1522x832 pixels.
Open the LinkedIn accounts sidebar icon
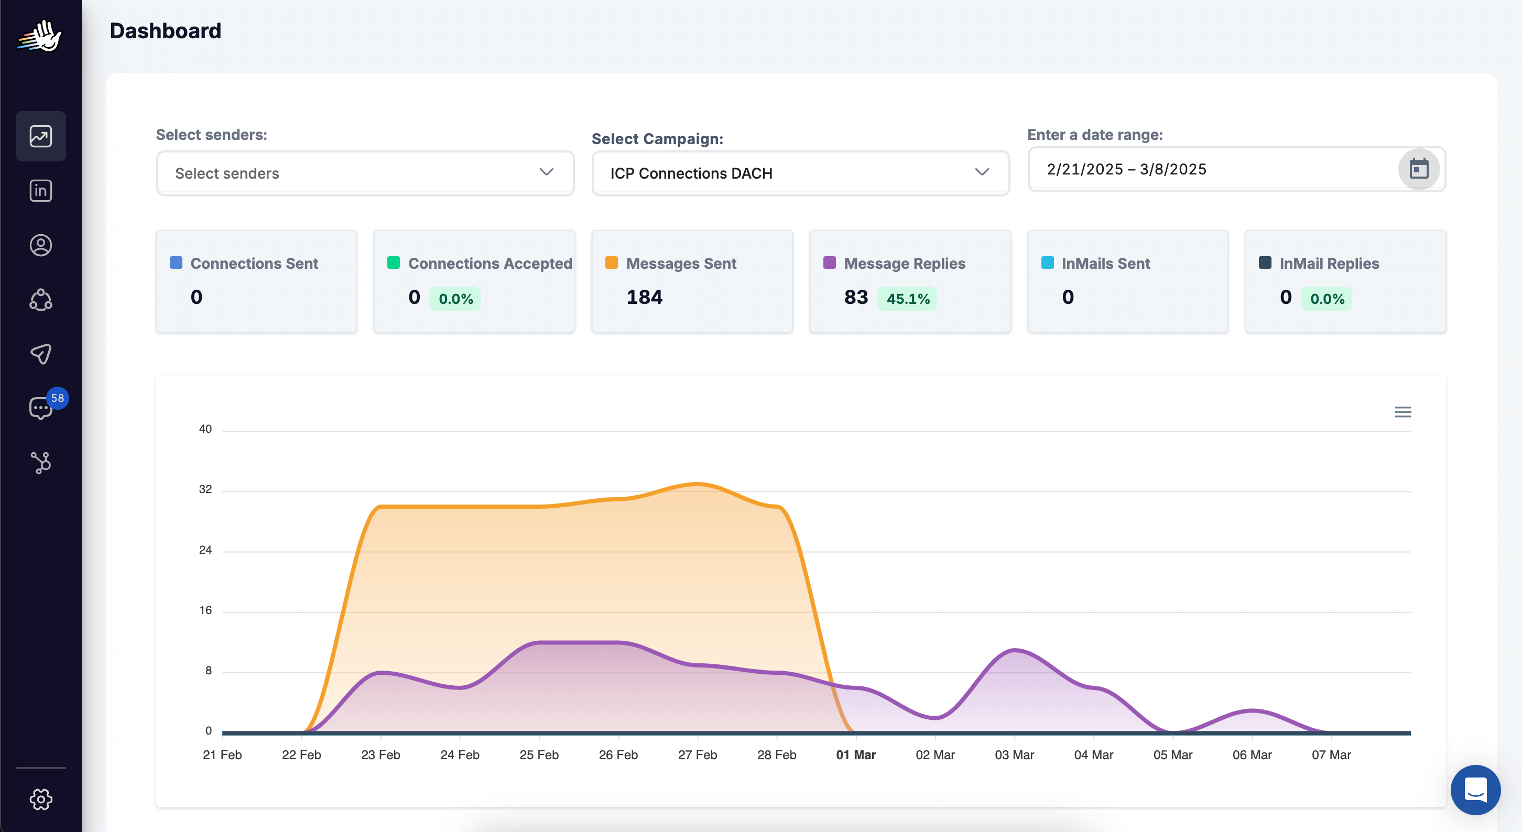pos(41,190)
